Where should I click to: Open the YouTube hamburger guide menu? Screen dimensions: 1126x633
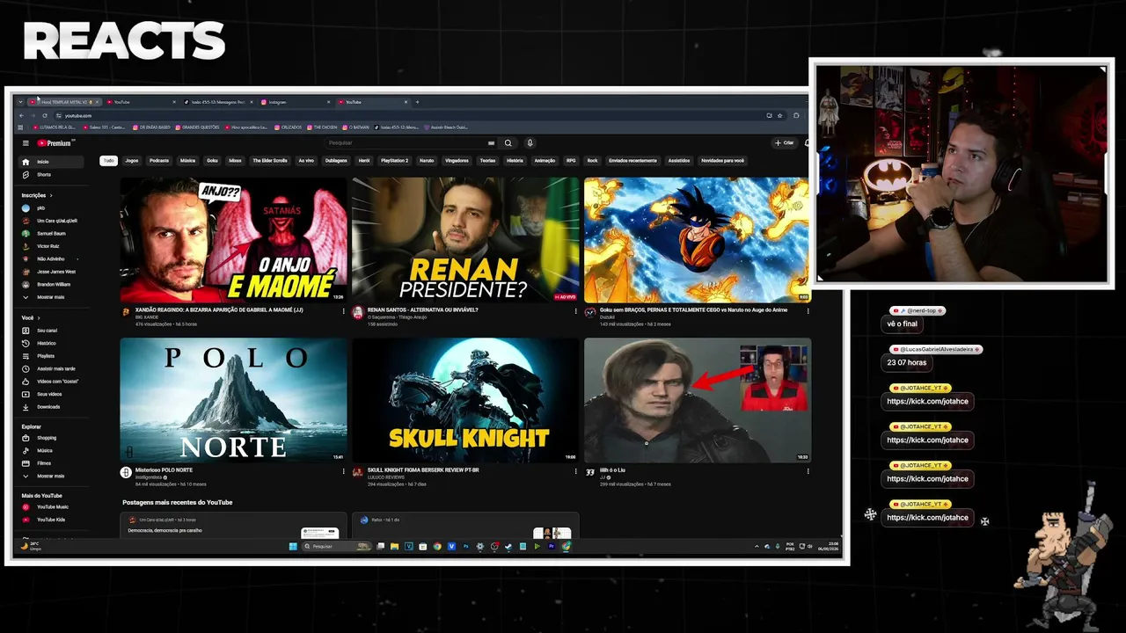click(x=26, y=143)
